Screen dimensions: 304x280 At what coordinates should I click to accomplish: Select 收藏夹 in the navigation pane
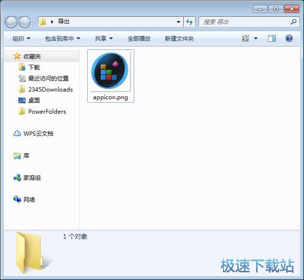(x=42, y=56)
